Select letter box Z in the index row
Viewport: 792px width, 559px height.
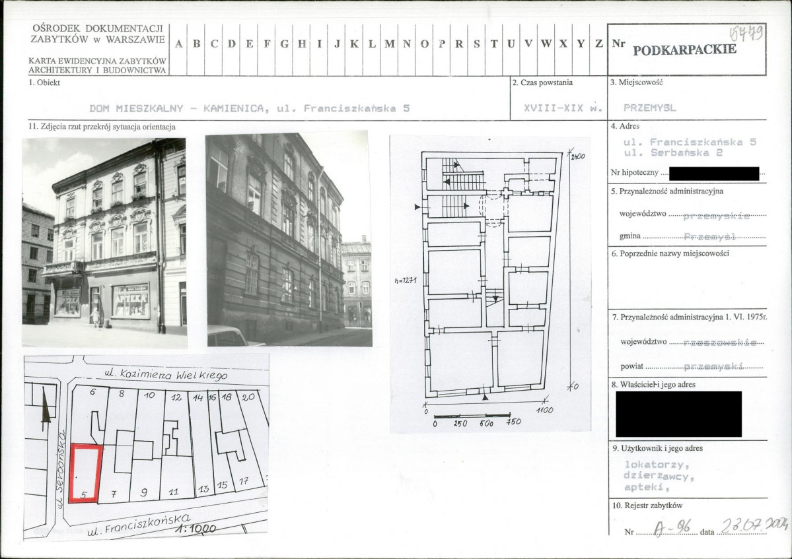pos(598,44)
